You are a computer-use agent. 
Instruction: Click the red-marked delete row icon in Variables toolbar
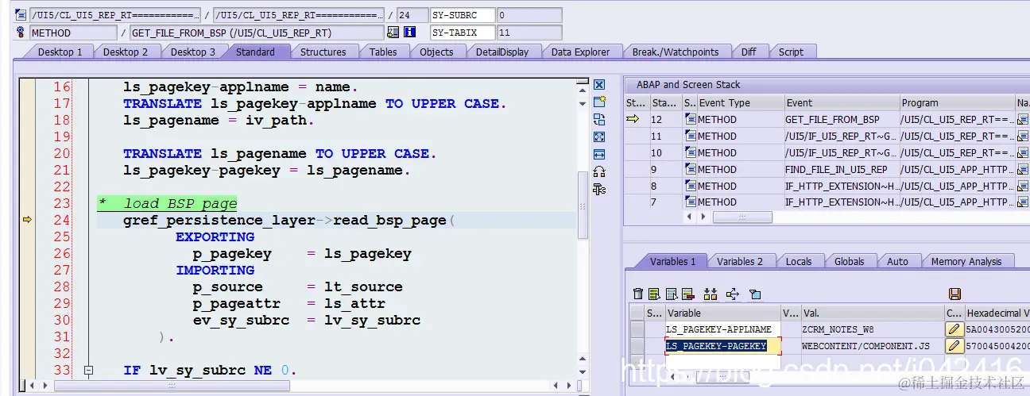point(687,294)
